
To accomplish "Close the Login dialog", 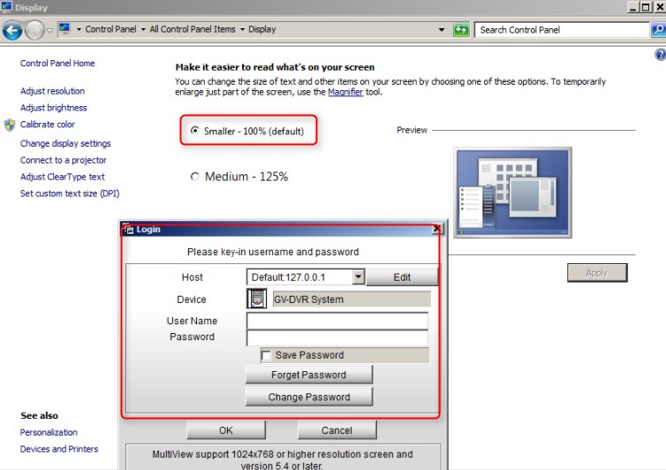I will [x=436, y=229].
